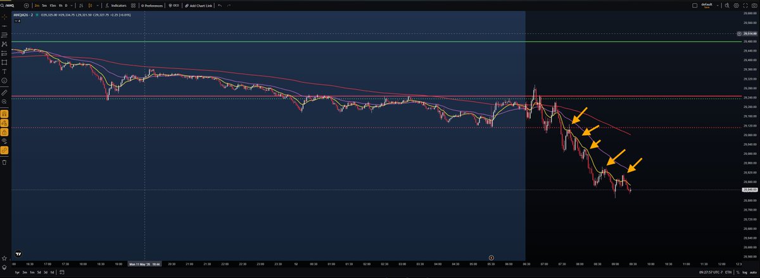Click the quick search icon at top right
The width and height of the screenshot is (760, 278).
727,6
